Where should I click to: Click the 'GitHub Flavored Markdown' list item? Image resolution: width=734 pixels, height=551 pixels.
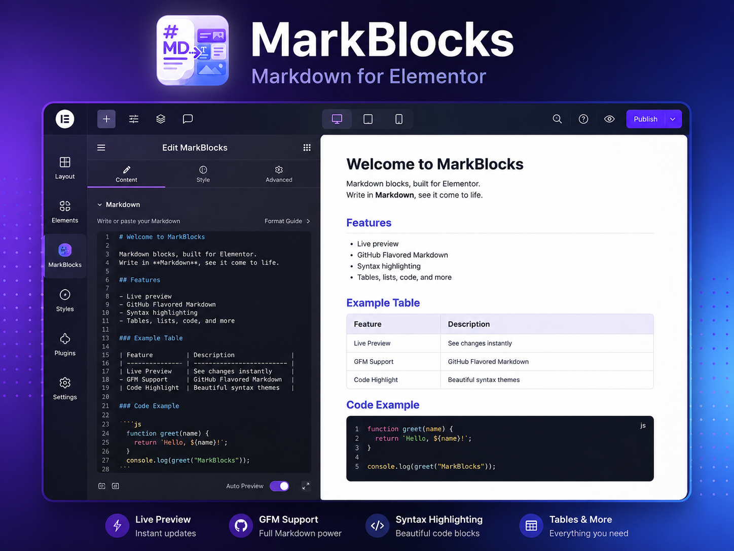[x=402, y=255]
